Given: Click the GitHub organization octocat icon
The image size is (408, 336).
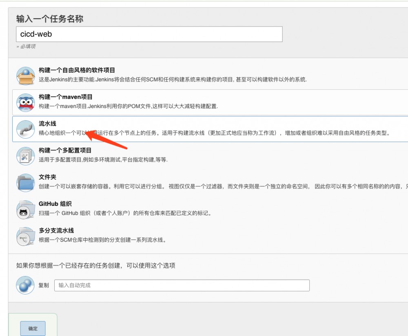Looking at the screenshot, I should (x=25, y=210).
